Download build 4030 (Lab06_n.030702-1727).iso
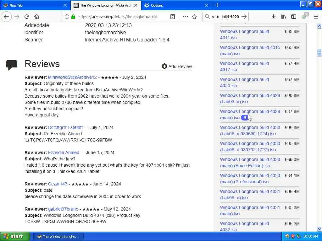 click(250, 147)
